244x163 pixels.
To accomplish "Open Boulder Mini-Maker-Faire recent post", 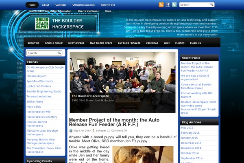I will click(x=196, y=86).
